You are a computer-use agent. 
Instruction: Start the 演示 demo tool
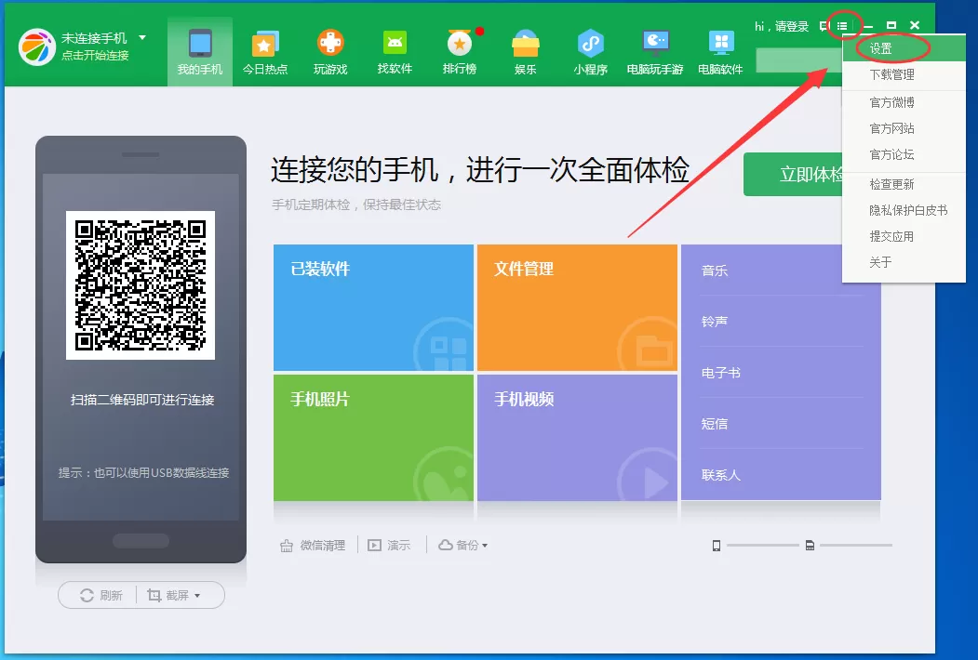tap(389, 546)
